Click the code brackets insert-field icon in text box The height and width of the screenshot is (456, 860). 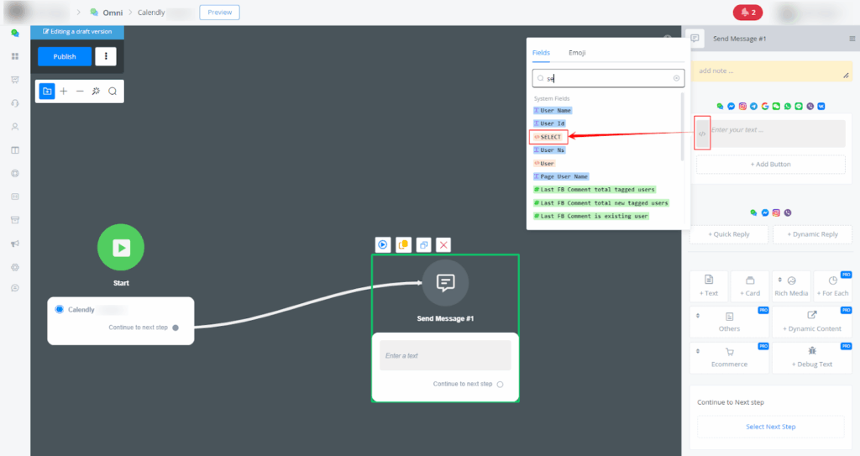click(702, 134)
